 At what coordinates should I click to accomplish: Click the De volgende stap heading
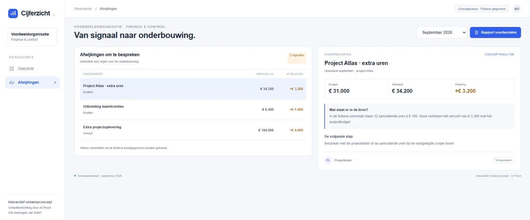(339, 136)
